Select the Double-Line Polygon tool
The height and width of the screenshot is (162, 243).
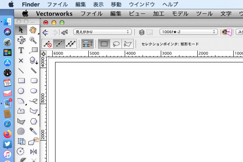coord(21,122)
